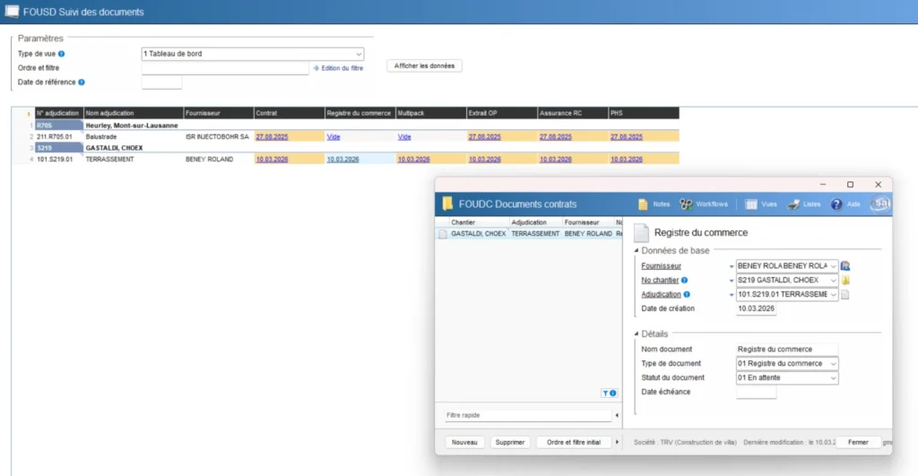Viewport: 918px width, 476px height.
Task: Open Registre du commerce 10.03.2026 link
Action: click(x=342, y=160)
